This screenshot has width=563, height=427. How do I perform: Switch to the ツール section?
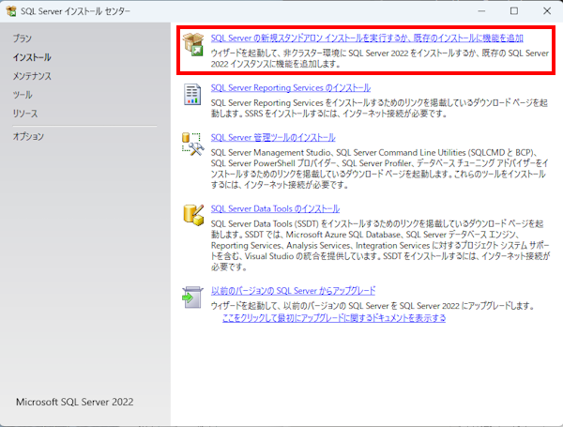point(23,95)
